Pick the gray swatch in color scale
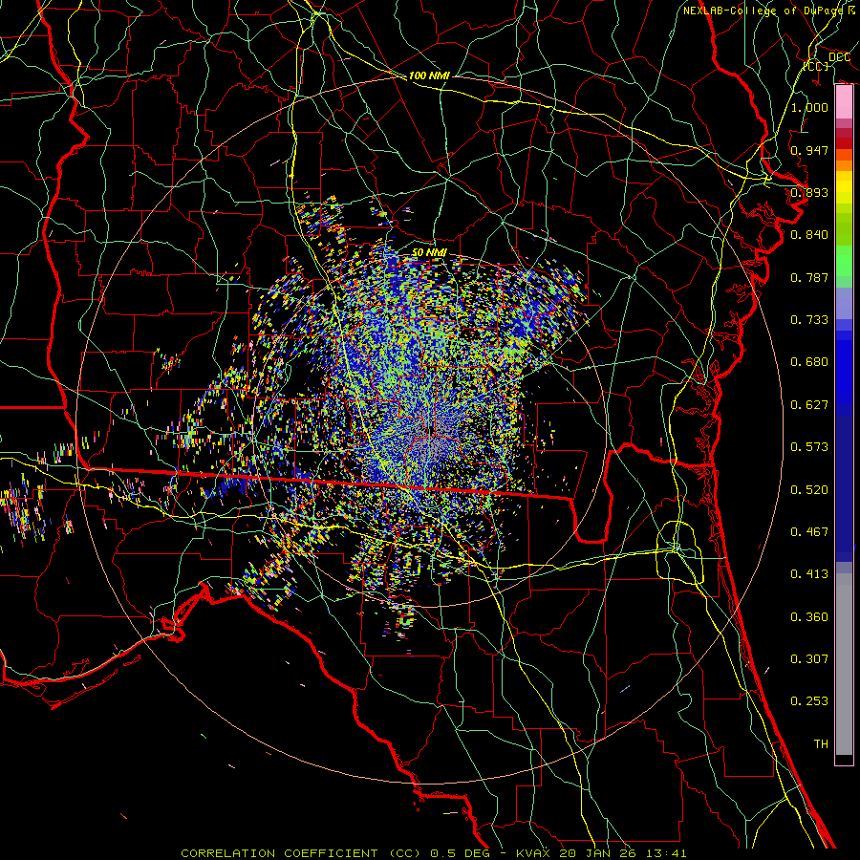 (x=844, y=664)
